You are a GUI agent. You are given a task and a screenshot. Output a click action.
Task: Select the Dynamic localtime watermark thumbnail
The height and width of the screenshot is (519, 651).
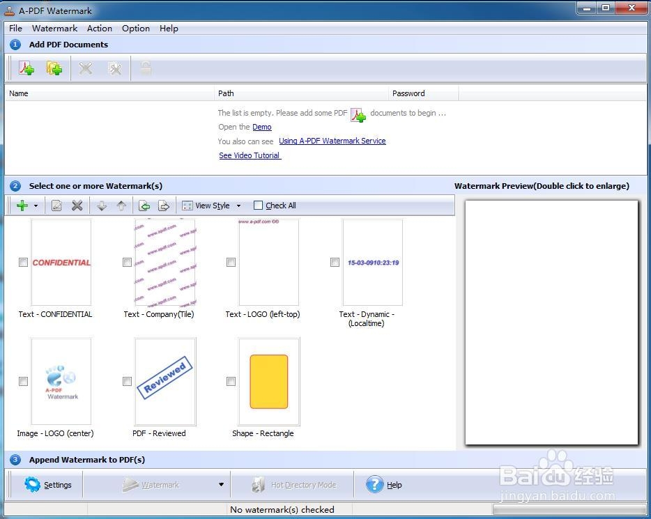pos(372,263)
